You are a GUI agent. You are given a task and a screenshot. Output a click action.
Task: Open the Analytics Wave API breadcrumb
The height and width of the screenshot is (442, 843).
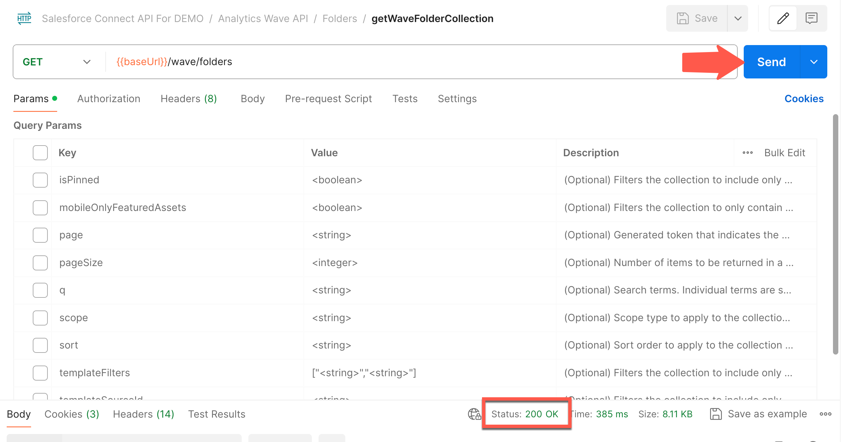pyautogui.click(x=263, y=18)
